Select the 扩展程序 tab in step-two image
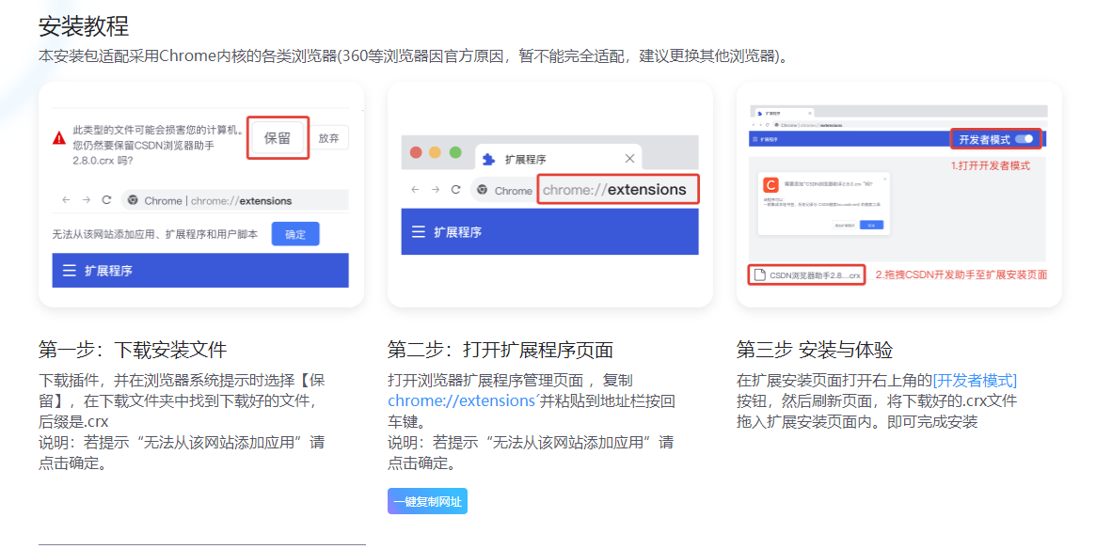 click(x=558, y=159)
